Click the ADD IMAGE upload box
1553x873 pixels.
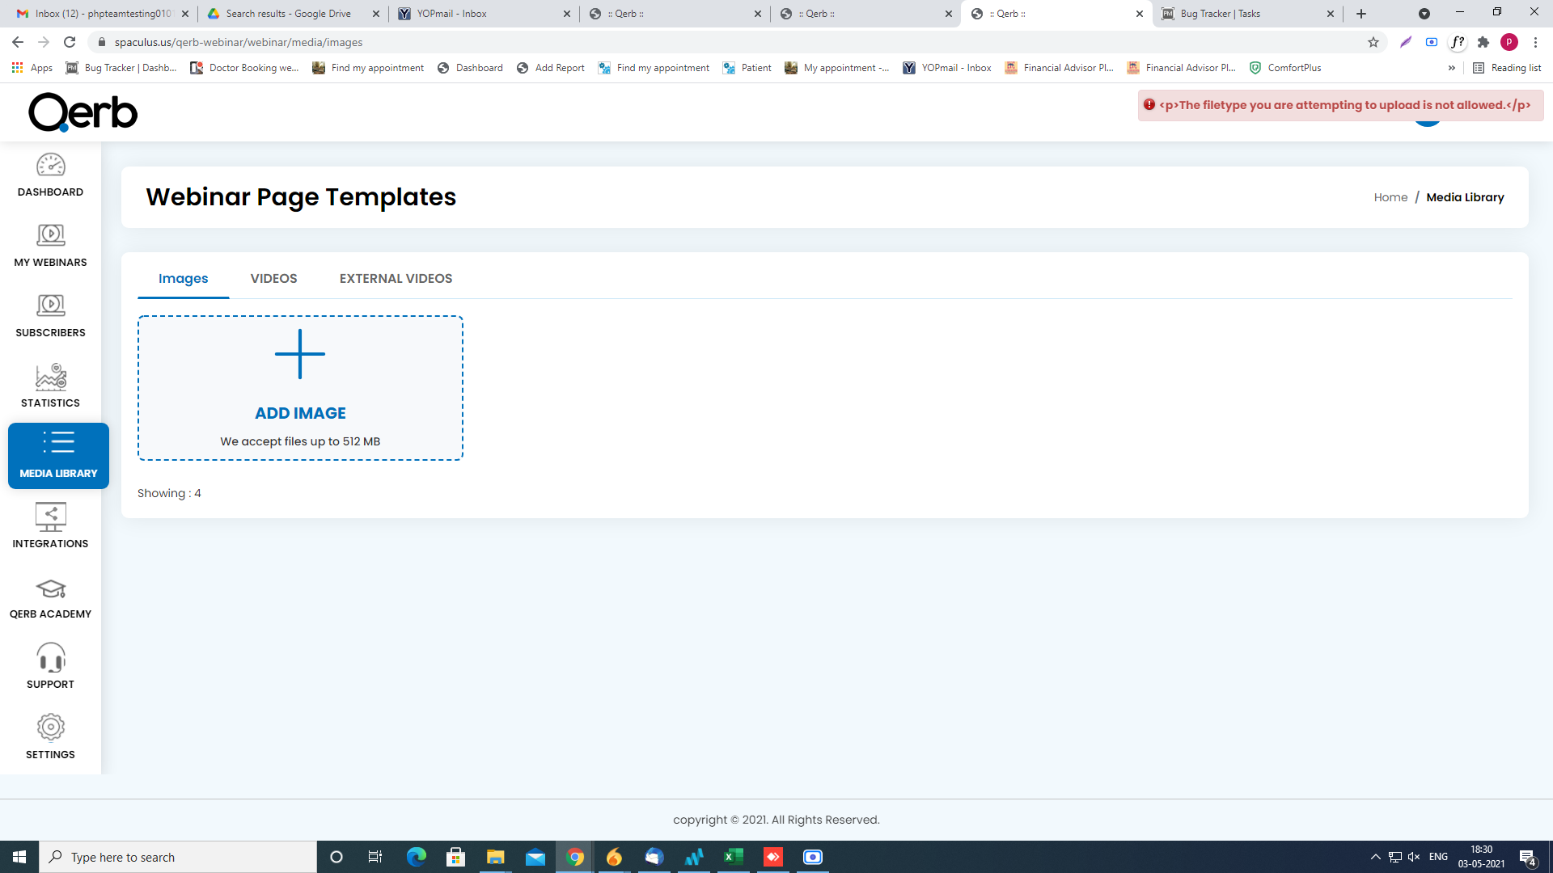coord(300,388)
